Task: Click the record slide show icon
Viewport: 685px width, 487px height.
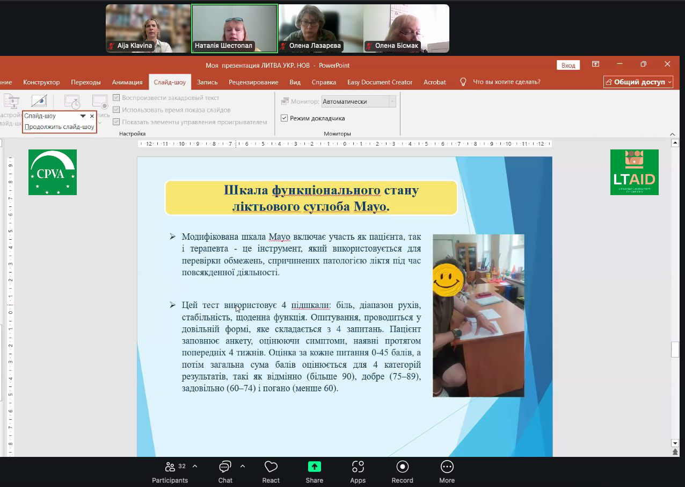Action: [x=100, y=102]
